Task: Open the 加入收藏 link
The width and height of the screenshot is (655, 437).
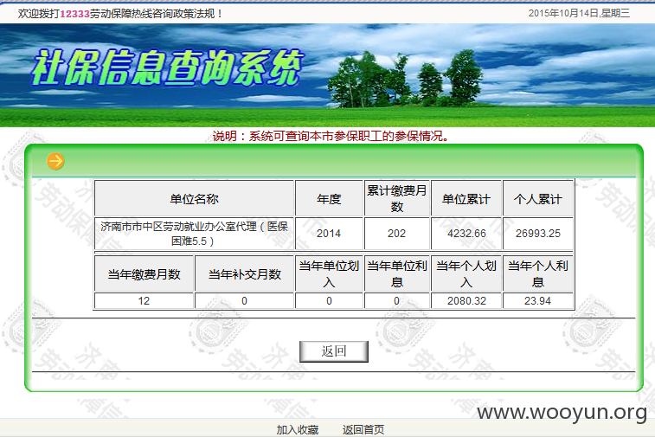Action: click(x=298, y=429)
